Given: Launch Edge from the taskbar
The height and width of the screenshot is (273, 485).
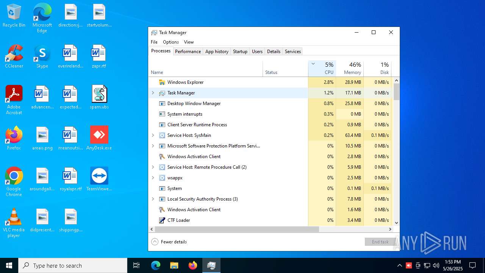Looking at the screenshot, I should pos(156,265).
